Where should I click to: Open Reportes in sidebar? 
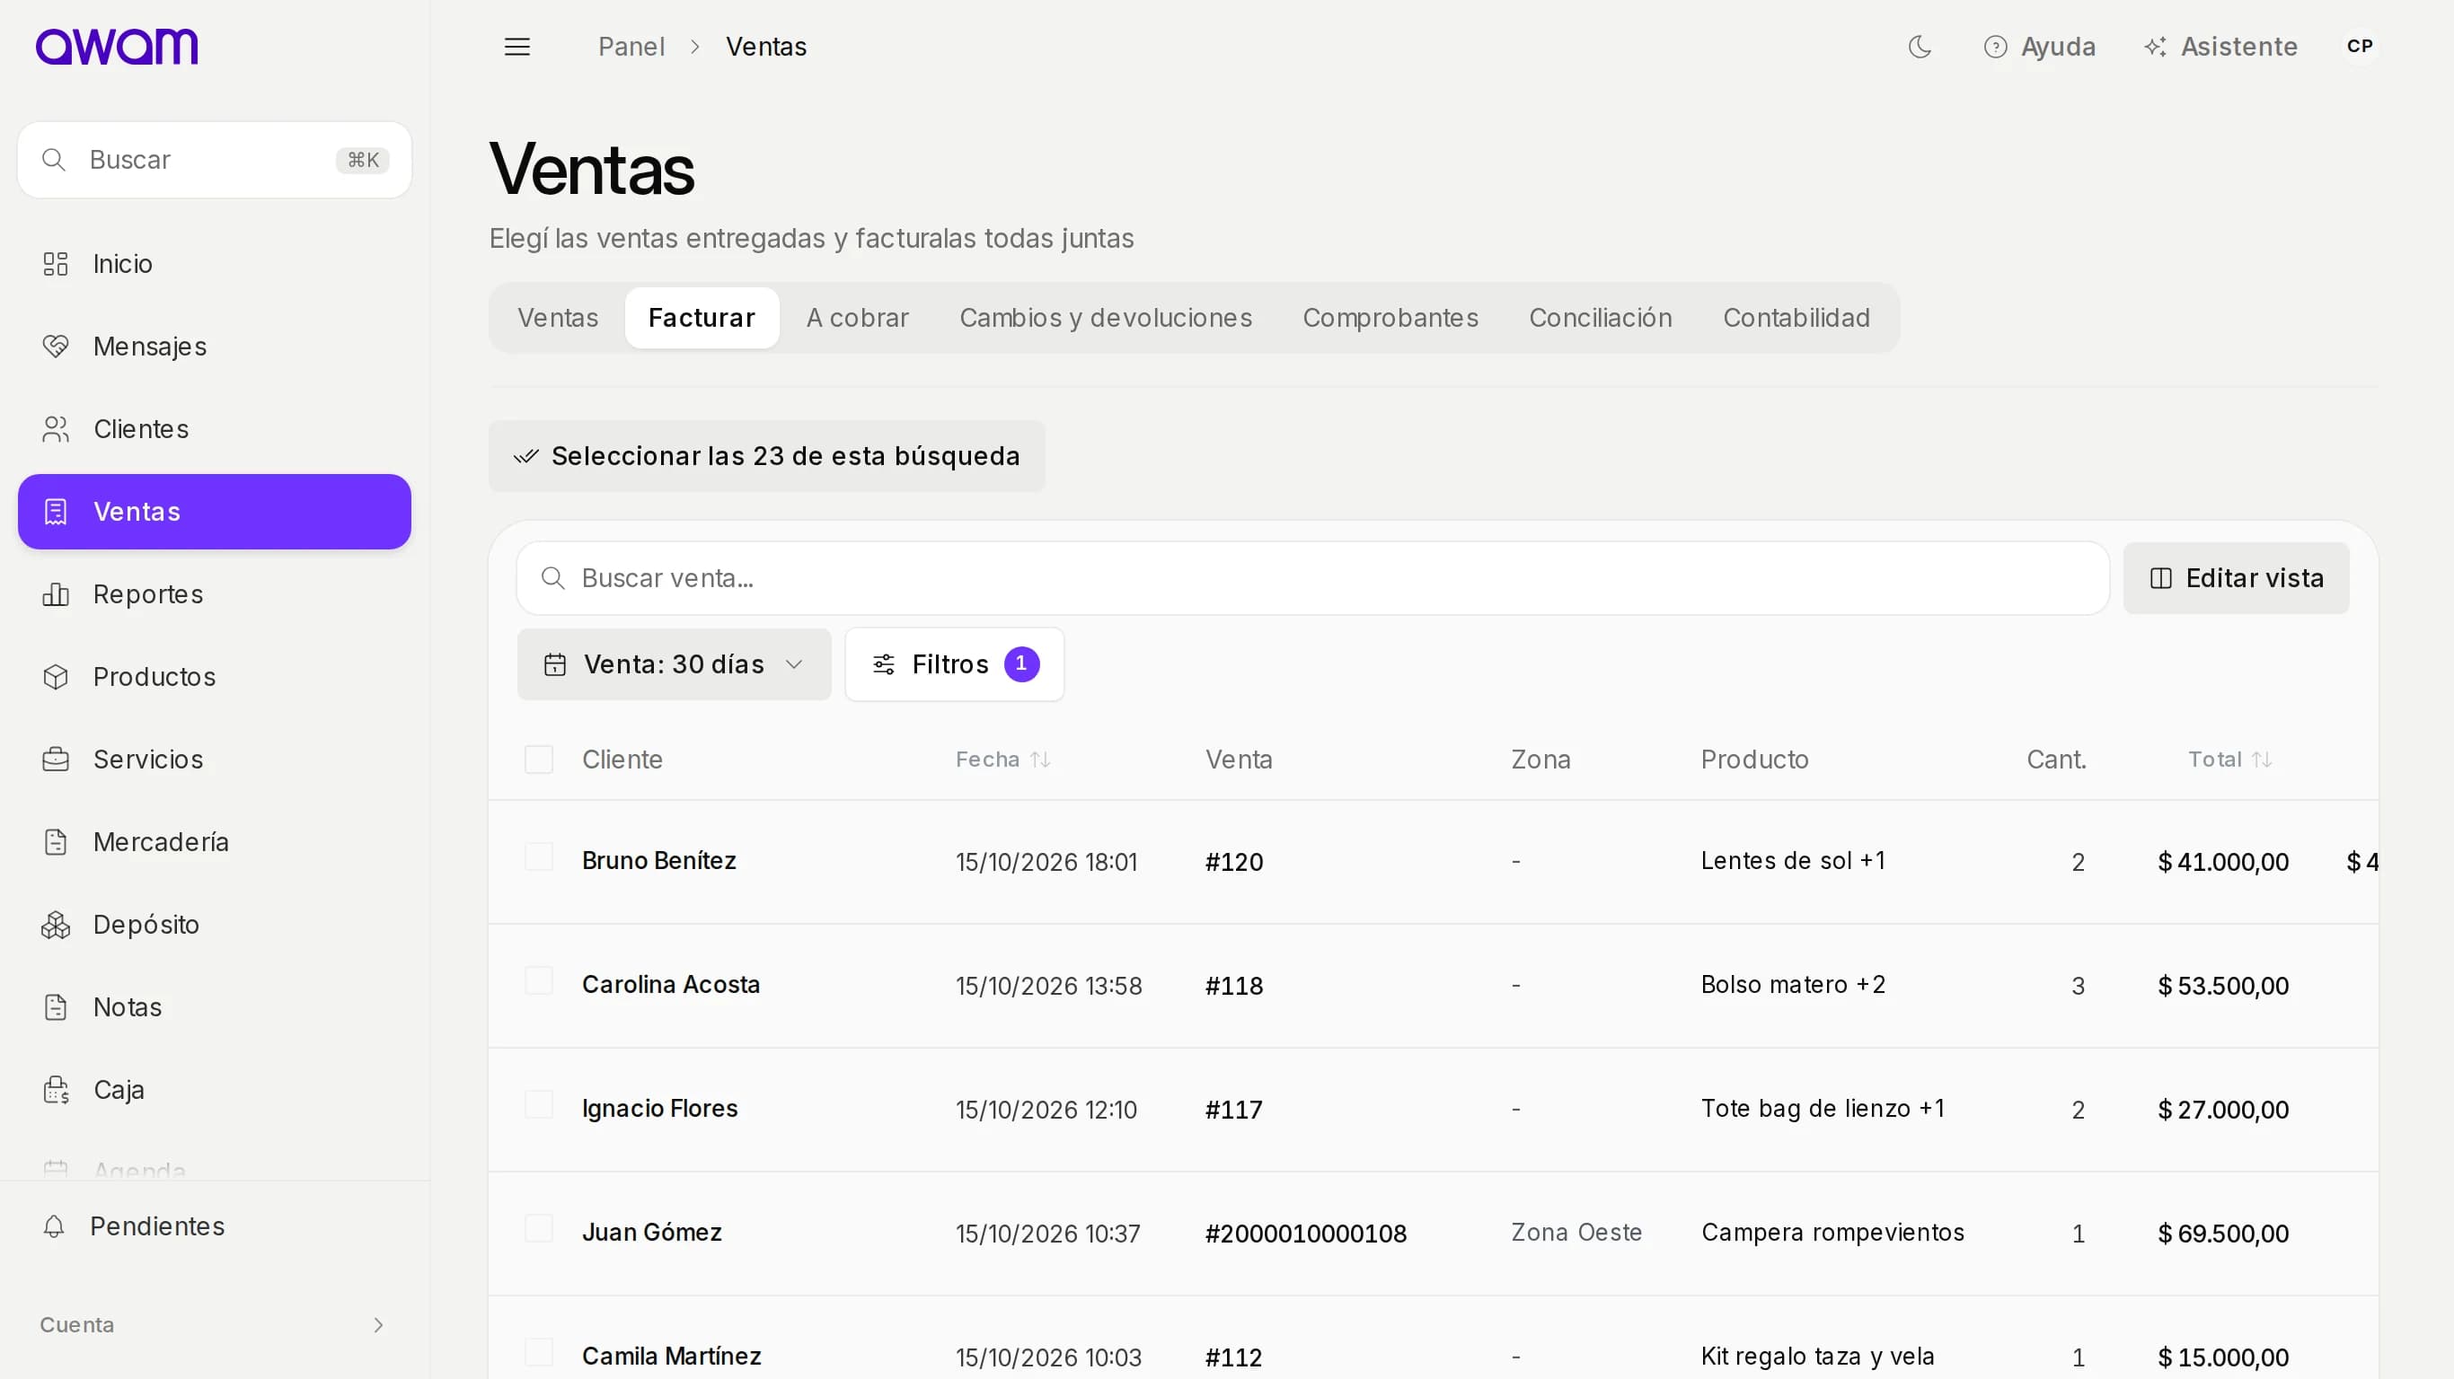click(215, 594)
